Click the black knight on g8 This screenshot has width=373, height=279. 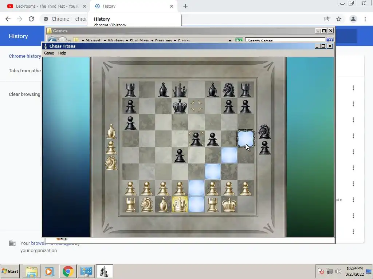pyautogui.click(x=229, y=90)
